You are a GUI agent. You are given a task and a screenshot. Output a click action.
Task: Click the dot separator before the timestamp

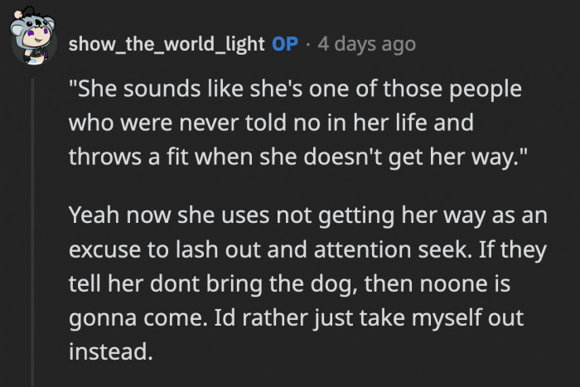coord(307,44)
